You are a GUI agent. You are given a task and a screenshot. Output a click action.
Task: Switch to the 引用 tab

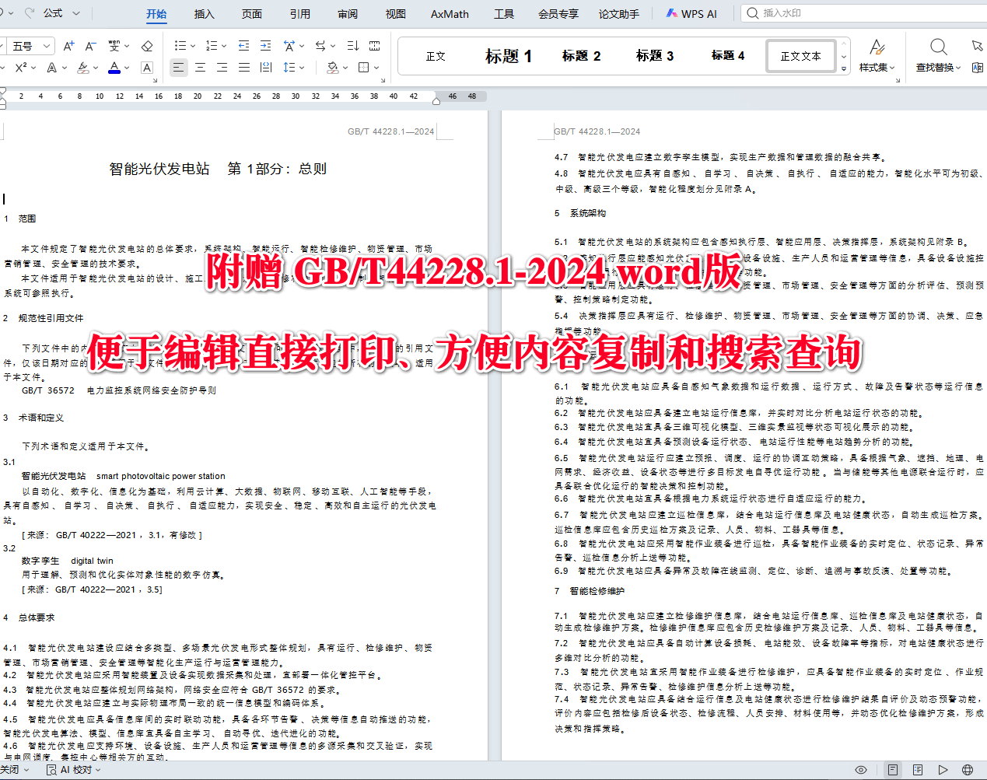(x=300, y=14)
